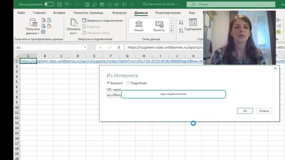Open the Сортировка dialog button
285x160 pixels.
coord(193,25)
